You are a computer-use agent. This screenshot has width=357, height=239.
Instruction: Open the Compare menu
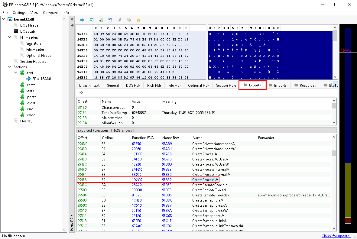tap(50, 13)
